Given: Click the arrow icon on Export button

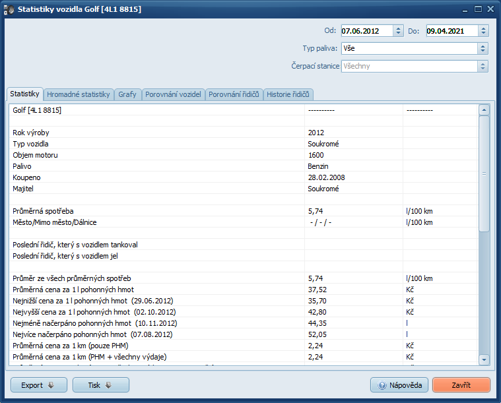Looking at the screenshot, I should click(51, 385).
